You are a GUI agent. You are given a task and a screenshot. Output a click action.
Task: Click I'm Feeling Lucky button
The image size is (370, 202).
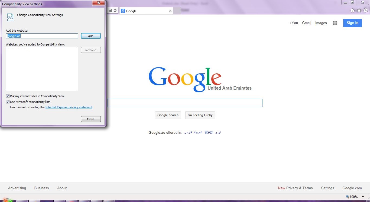[200, 115]
